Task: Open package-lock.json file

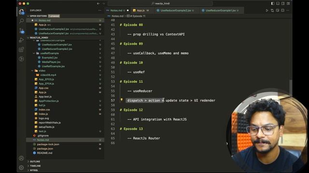Action: (x=48, y=144)
